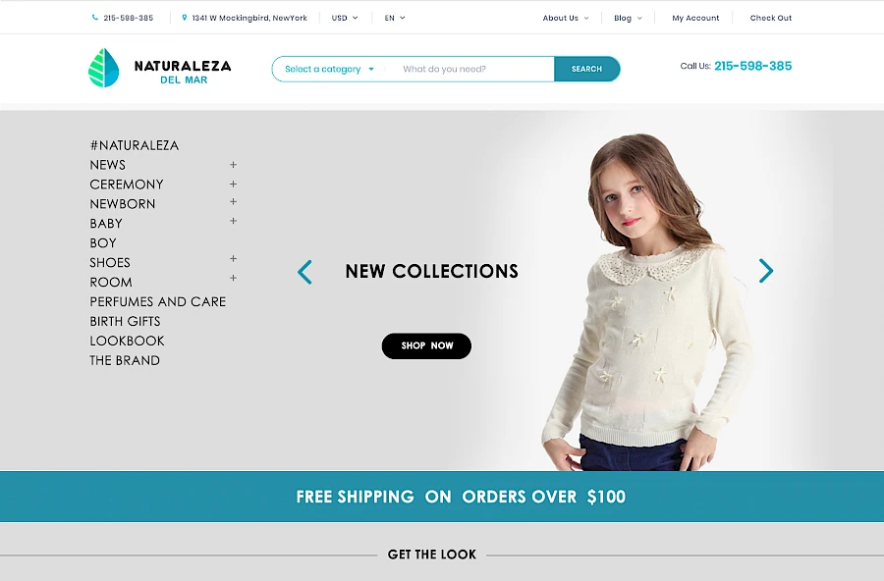Image resolution: width=884 pixels, height=581 pixels.
Task: Click the What do you need search field
Action: [x=470, y=69]
